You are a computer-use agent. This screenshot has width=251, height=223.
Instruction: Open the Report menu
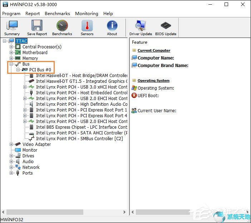coord(33,14)
